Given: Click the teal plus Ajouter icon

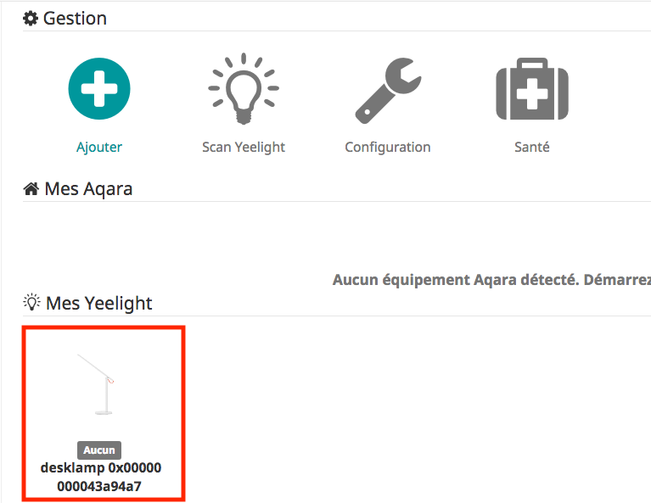Looking at the screenshot, I should pos(99,89).
